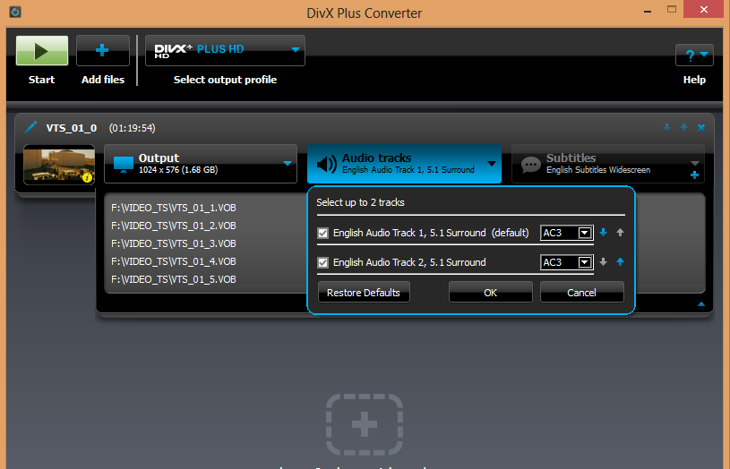Select F:\VIDEO_TS\VTS_01_1.VOB file entry
730x469 pixels.
tap(174, 208)
